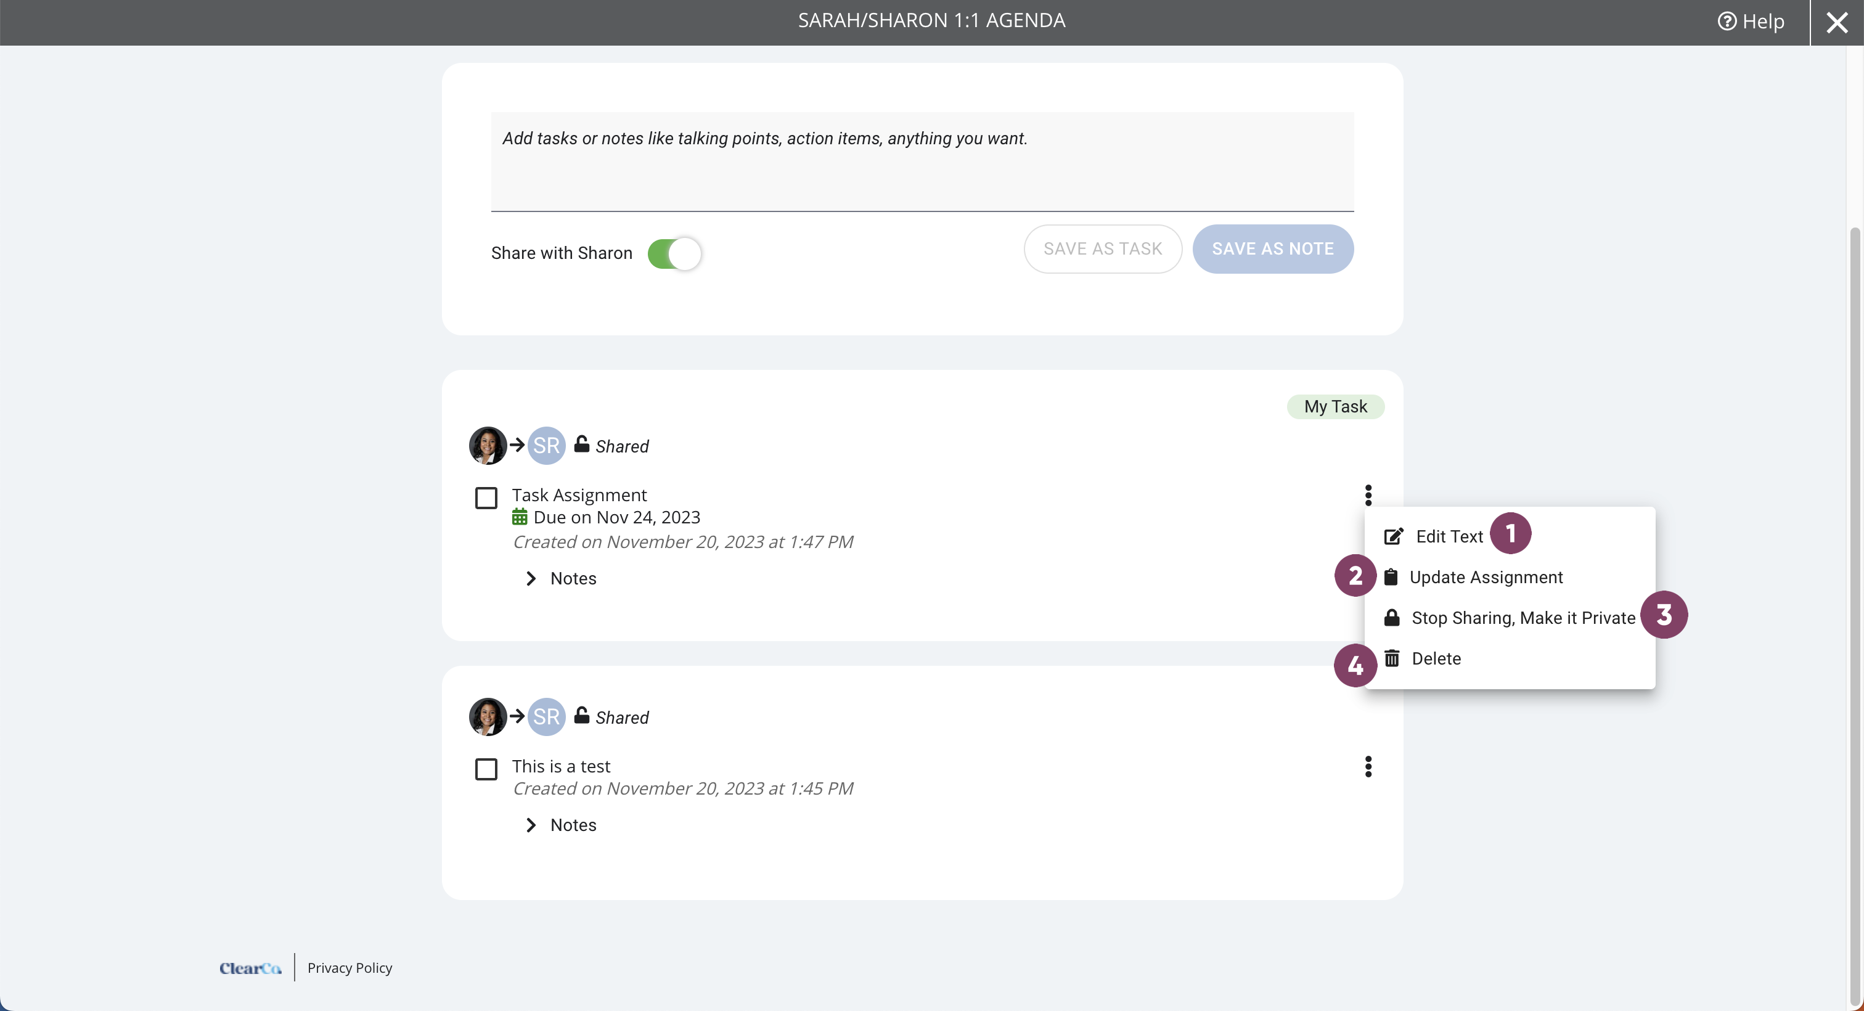Choose Stop Sharing, Make it Private
The height and width of the screenshot is (1011, 1864).
point(1523,617)
